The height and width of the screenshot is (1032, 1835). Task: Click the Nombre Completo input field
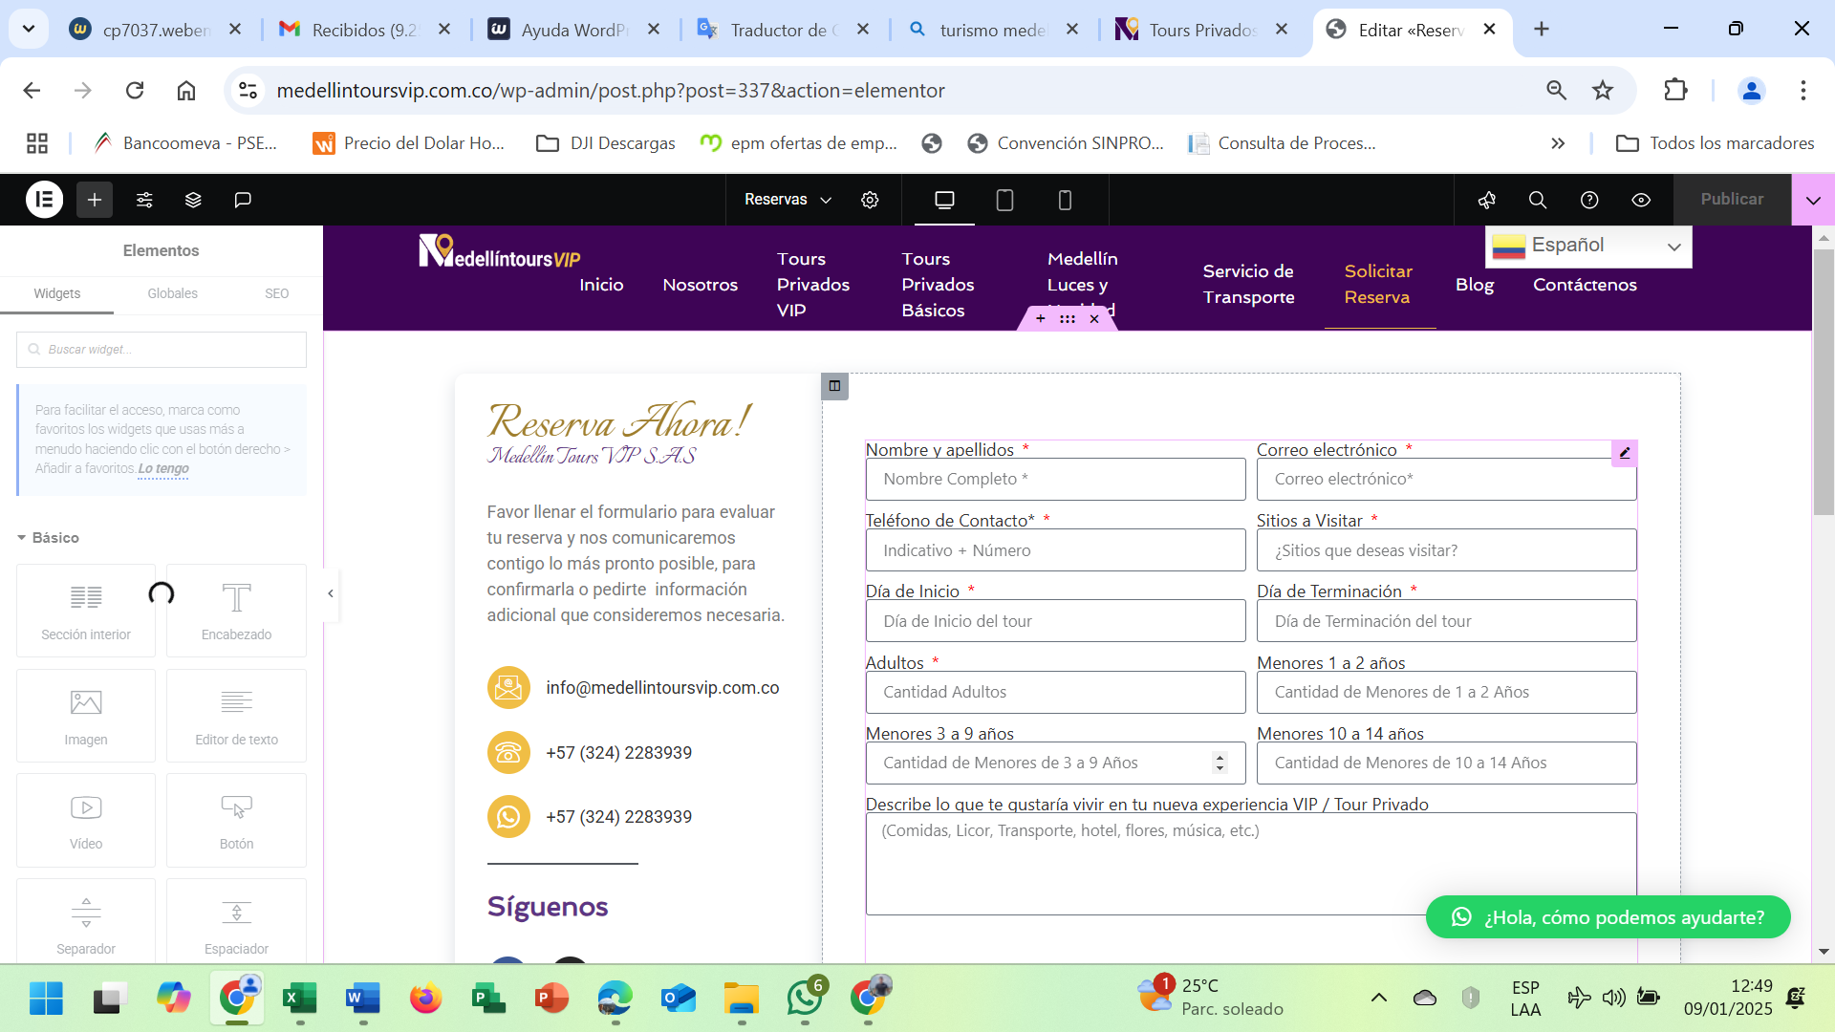tap(1055, 480)
